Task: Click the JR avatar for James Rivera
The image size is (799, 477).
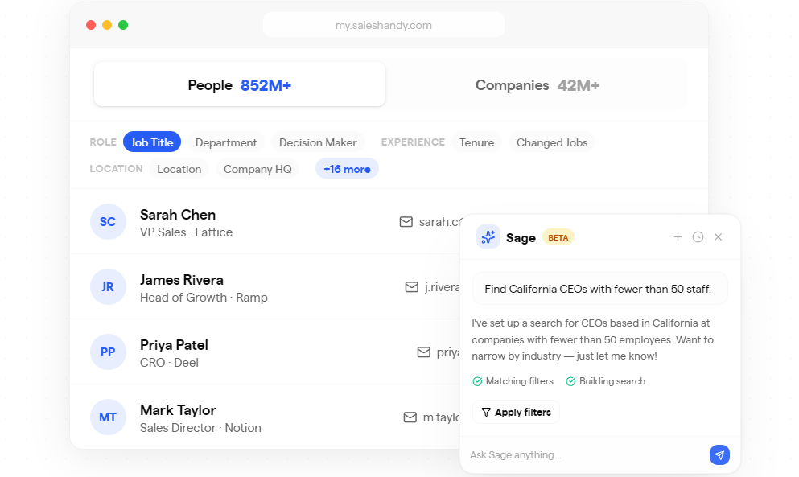Action: click(x=108, y=287)
